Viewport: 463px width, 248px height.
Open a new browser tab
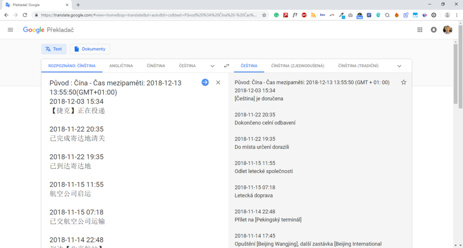[x=78, y=5]
